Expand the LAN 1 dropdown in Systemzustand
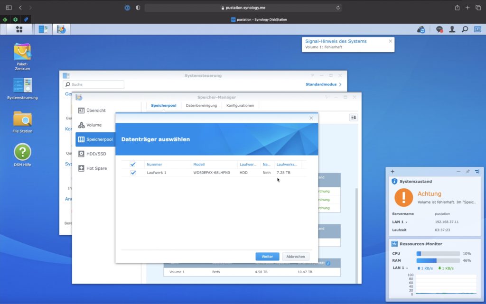The image size is (486, 304). pyautogui.click(x=401, y=222)
